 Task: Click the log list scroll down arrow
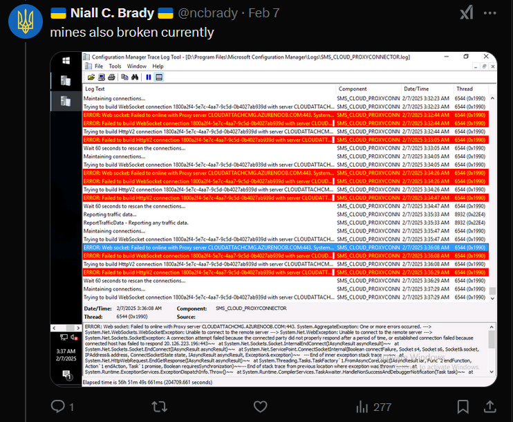(x=492, y=298)
